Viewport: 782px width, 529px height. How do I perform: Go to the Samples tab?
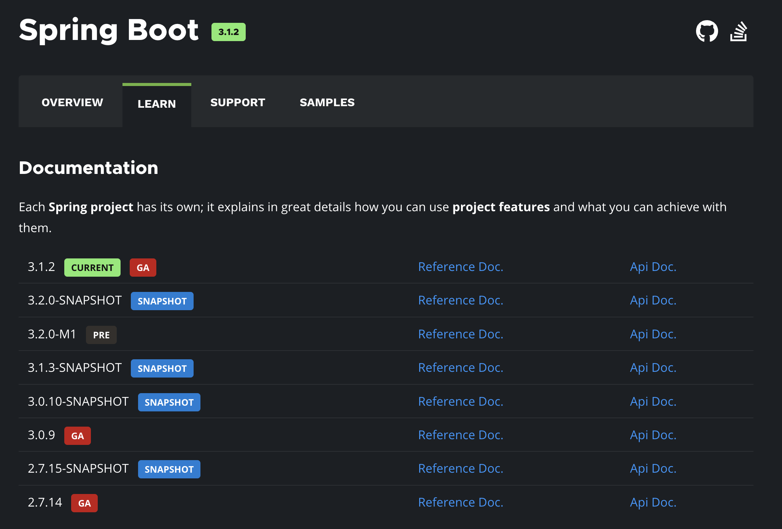click(x=327, y=102)
